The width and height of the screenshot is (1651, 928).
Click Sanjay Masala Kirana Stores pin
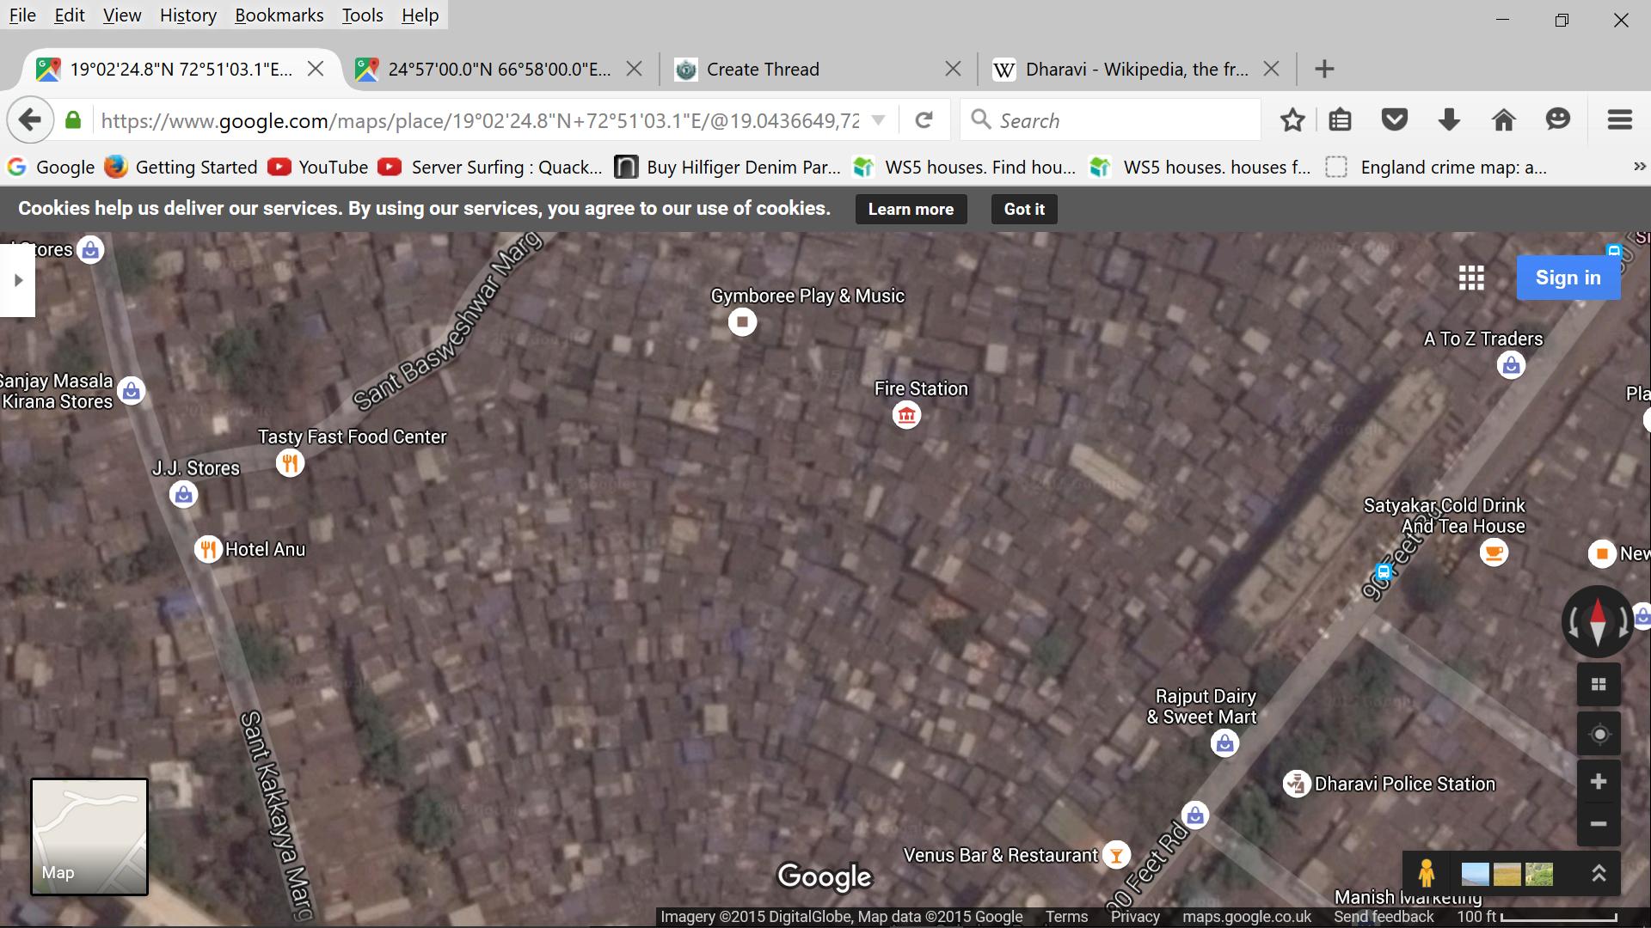[131, 391]
